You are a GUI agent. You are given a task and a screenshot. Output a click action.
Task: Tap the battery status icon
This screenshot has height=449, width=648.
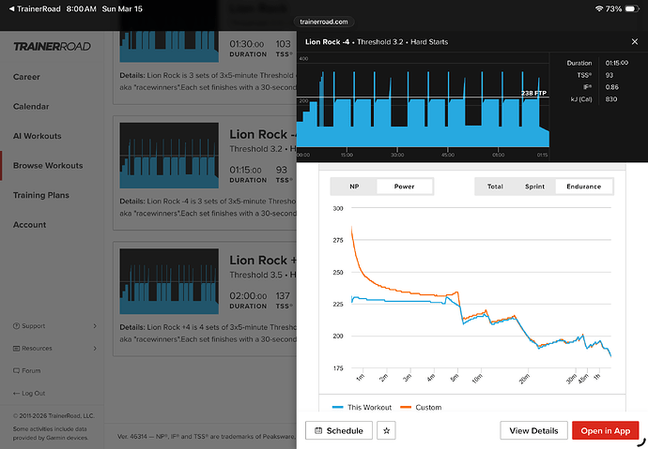pyautogui.click(x=632, y=8)
